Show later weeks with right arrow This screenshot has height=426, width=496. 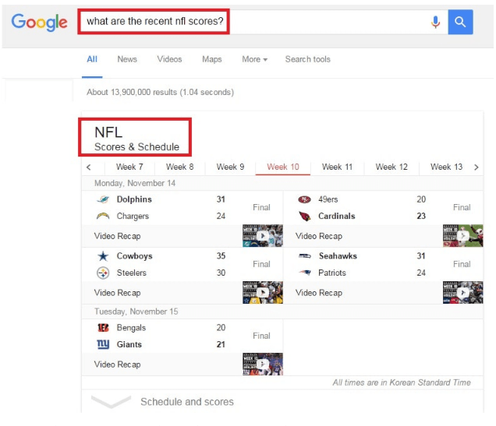476,167
